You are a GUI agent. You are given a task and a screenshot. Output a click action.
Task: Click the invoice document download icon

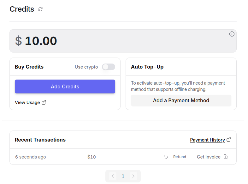pyautogui.click(x=226, y=157)
